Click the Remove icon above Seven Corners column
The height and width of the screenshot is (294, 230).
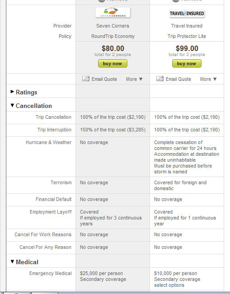click(102, 1)
